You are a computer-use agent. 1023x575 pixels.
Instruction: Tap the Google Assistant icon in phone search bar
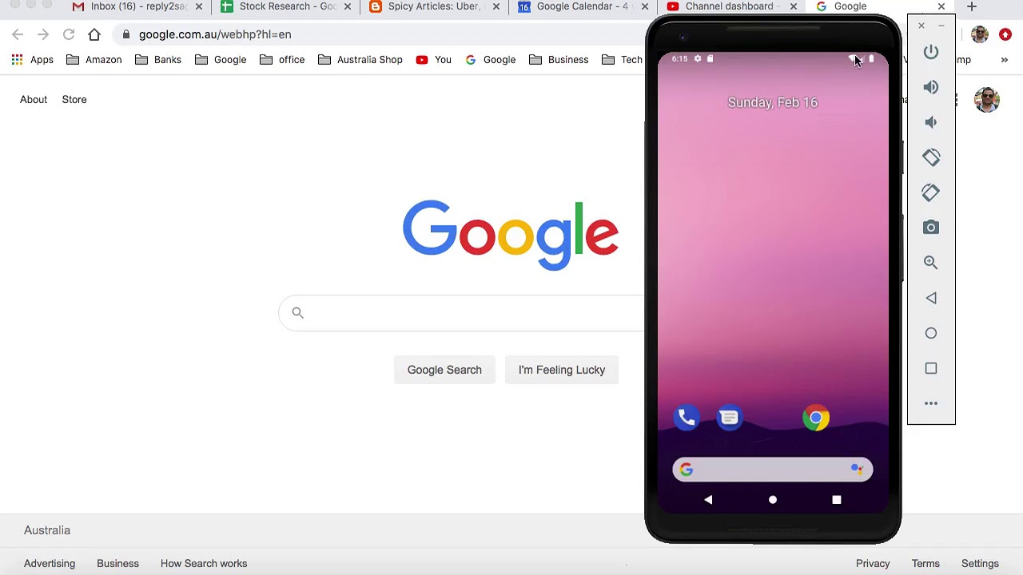click(857, 469)
